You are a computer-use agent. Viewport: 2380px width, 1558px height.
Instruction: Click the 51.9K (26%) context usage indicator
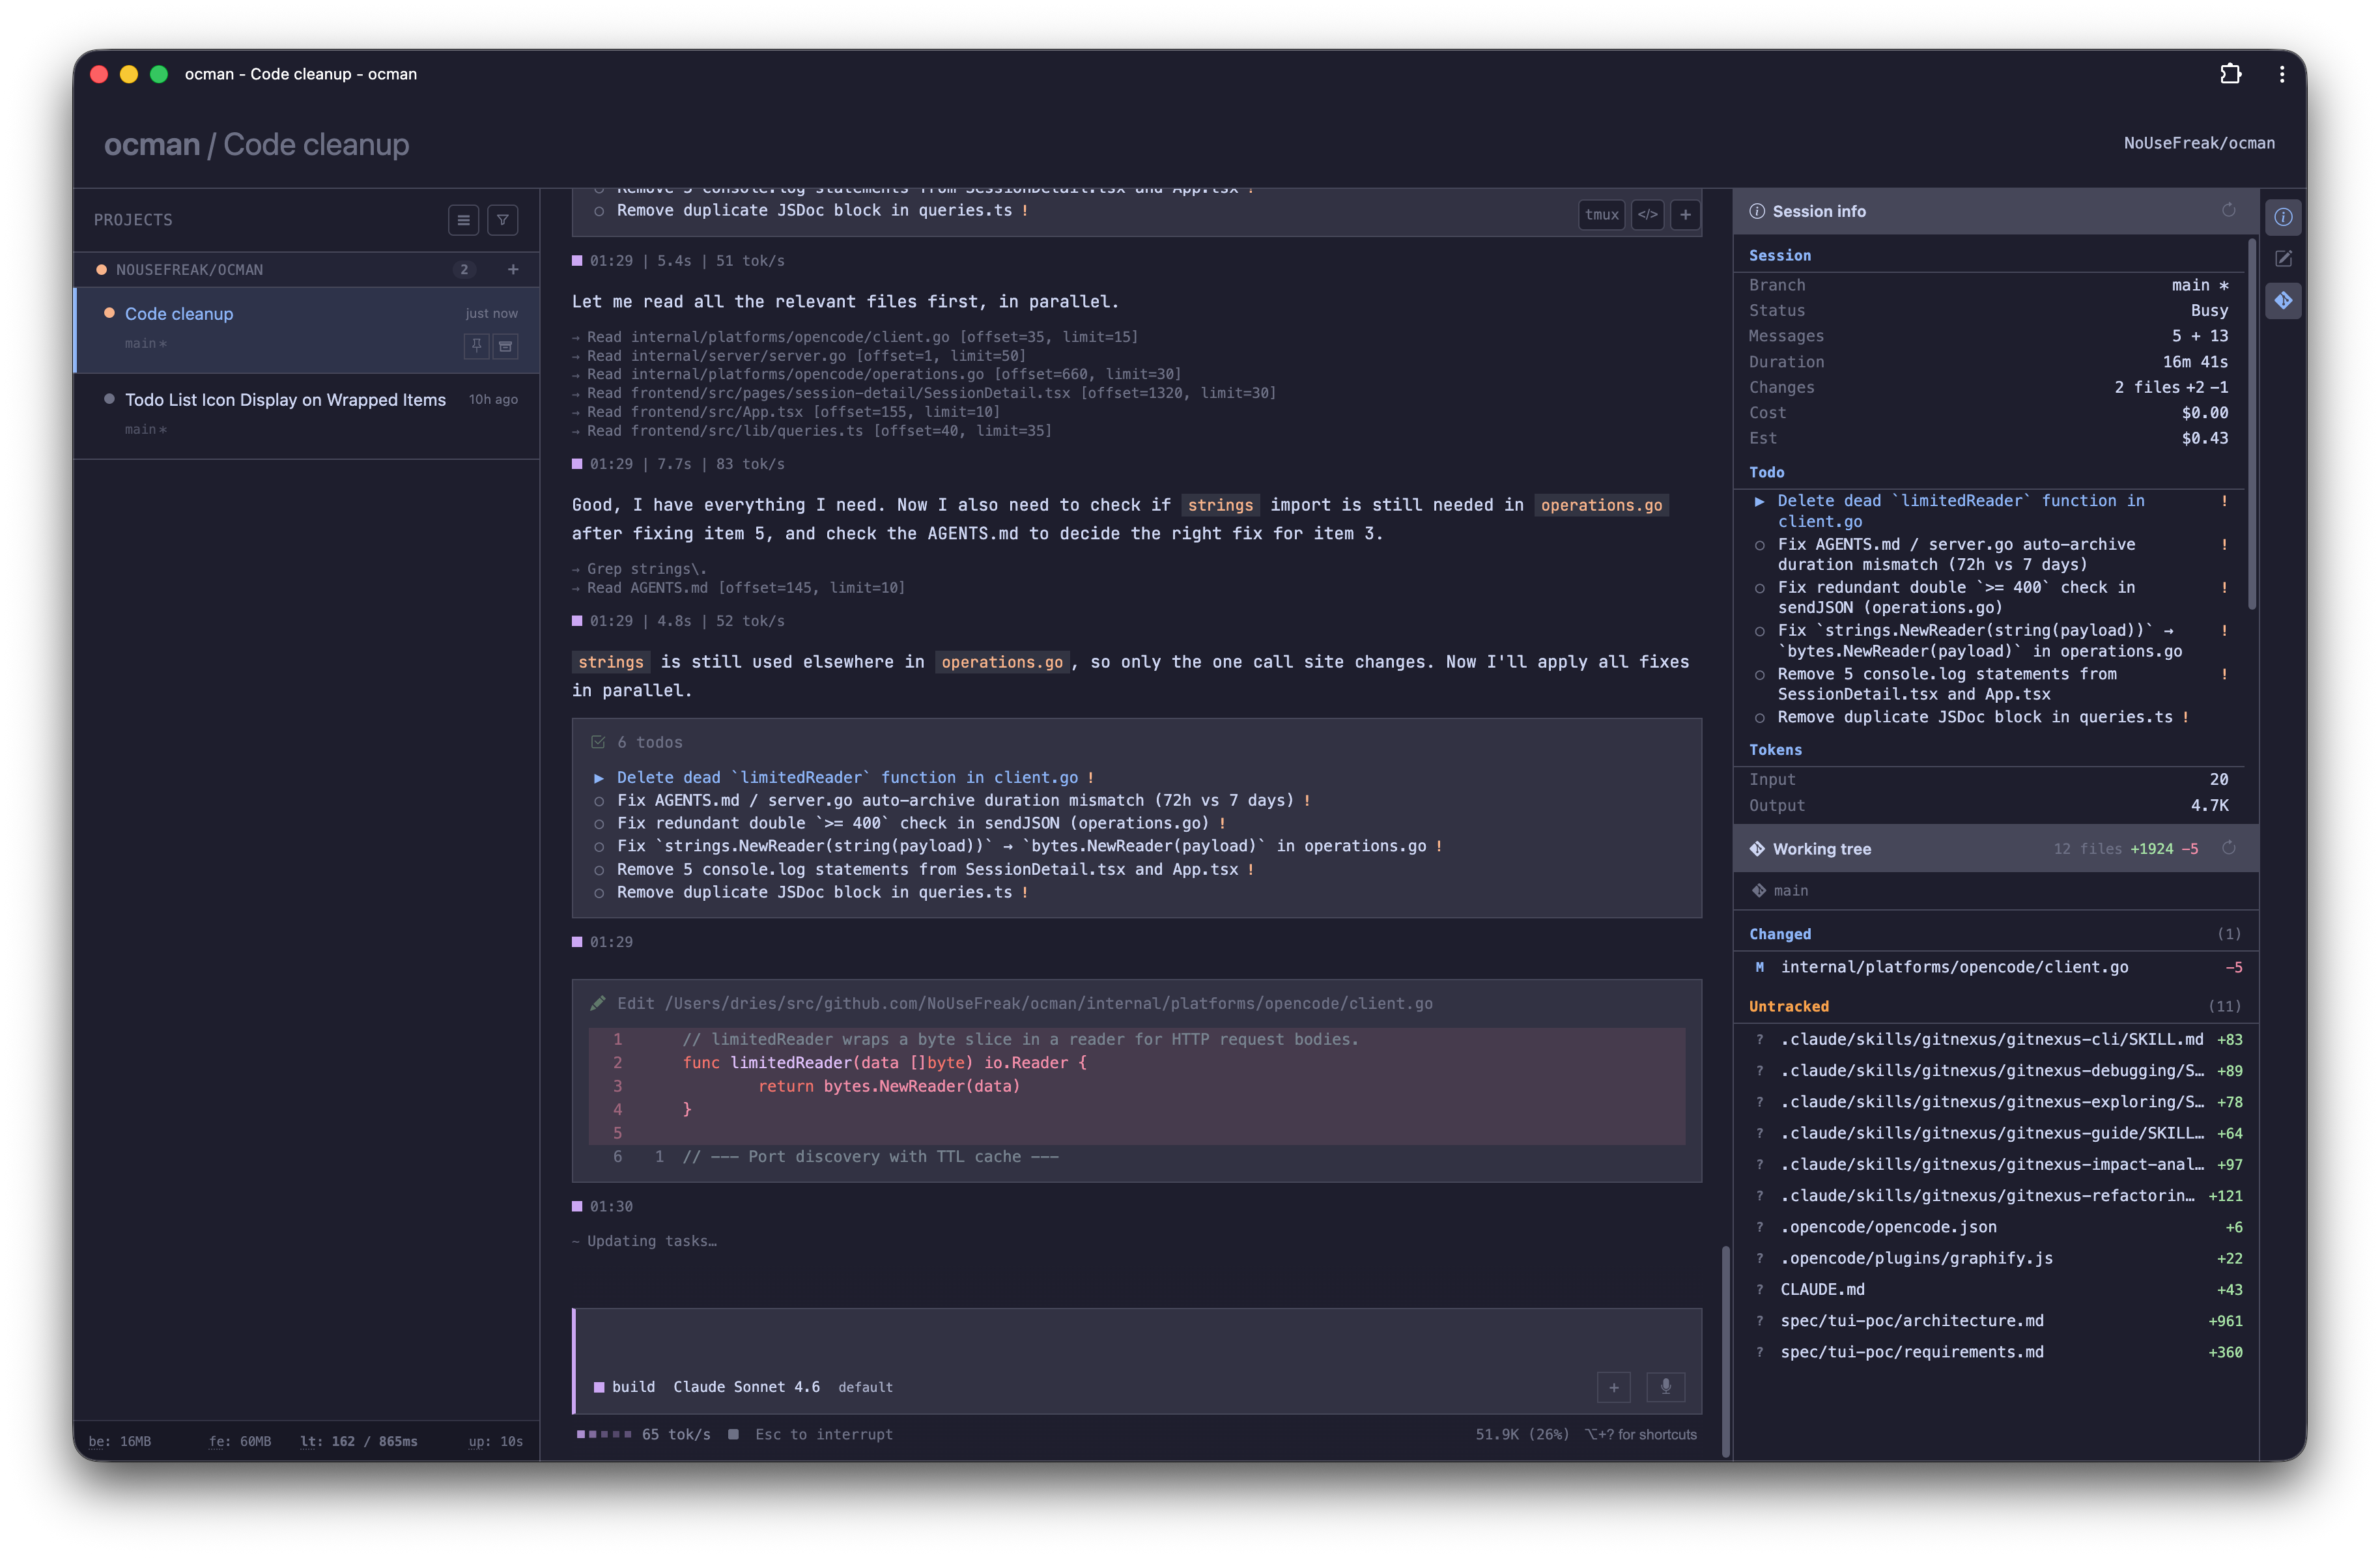click(1522, 1434)
